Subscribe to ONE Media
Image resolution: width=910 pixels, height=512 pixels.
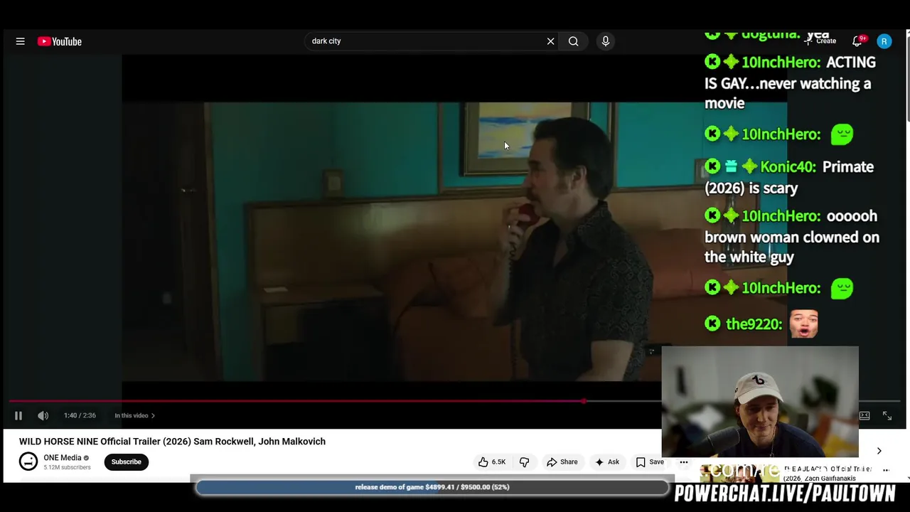pos(126,462)
